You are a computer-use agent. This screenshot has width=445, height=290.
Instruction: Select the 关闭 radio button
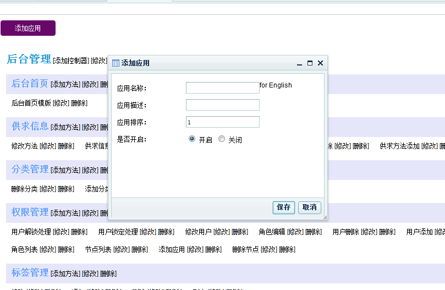pos(222,139)
